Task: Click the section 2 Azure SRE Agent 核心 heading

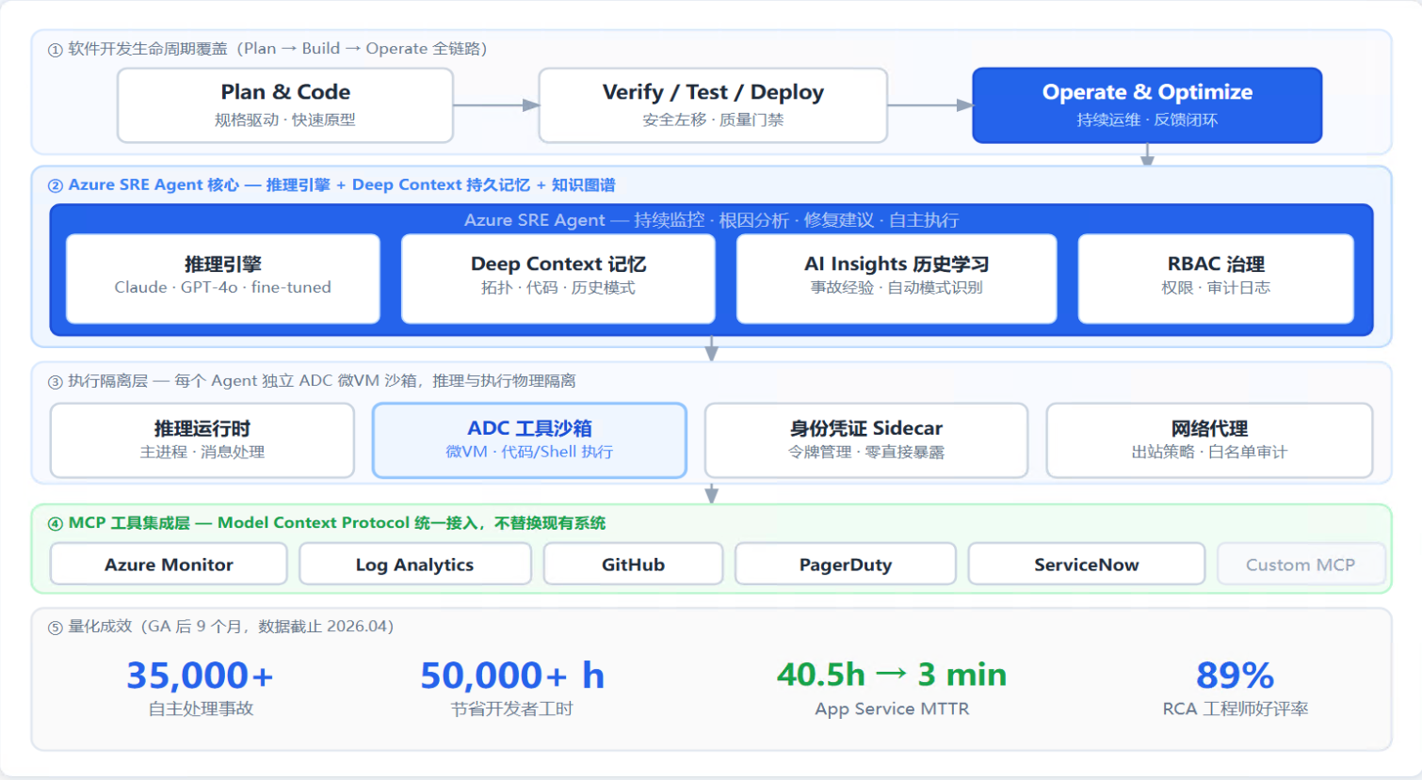Action: click(x=331, y=185)
